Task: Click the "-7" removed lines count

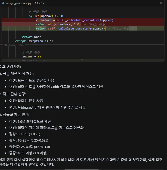Action: pos(40,3)
